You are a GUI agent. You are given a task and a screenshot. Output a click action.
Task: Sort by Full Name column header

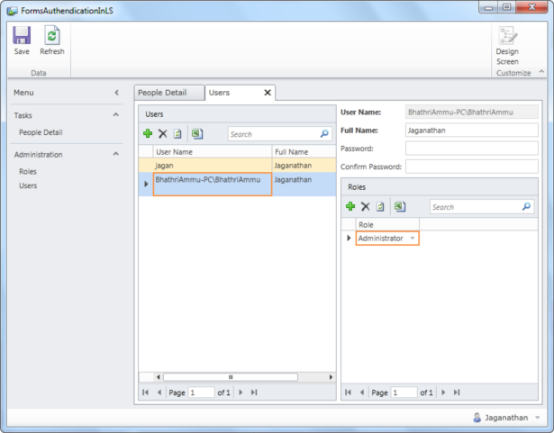(304, 152)
